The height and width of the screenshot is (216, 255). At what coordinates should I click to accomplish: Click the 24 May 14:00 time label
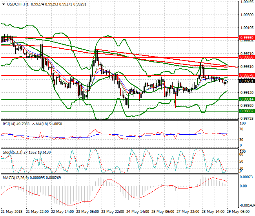click(x=138, y=212)
